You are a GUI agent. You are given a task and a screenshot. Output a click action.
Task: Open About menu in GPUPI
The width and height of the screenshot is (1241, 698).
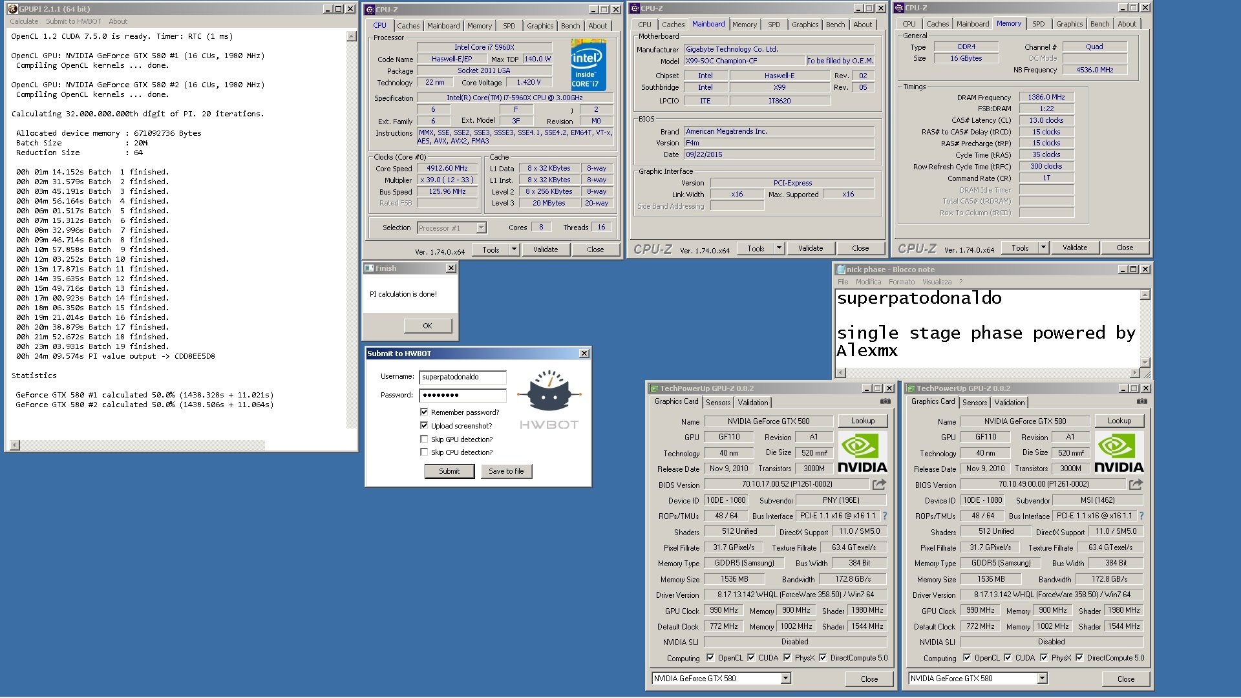coord(118,21)
